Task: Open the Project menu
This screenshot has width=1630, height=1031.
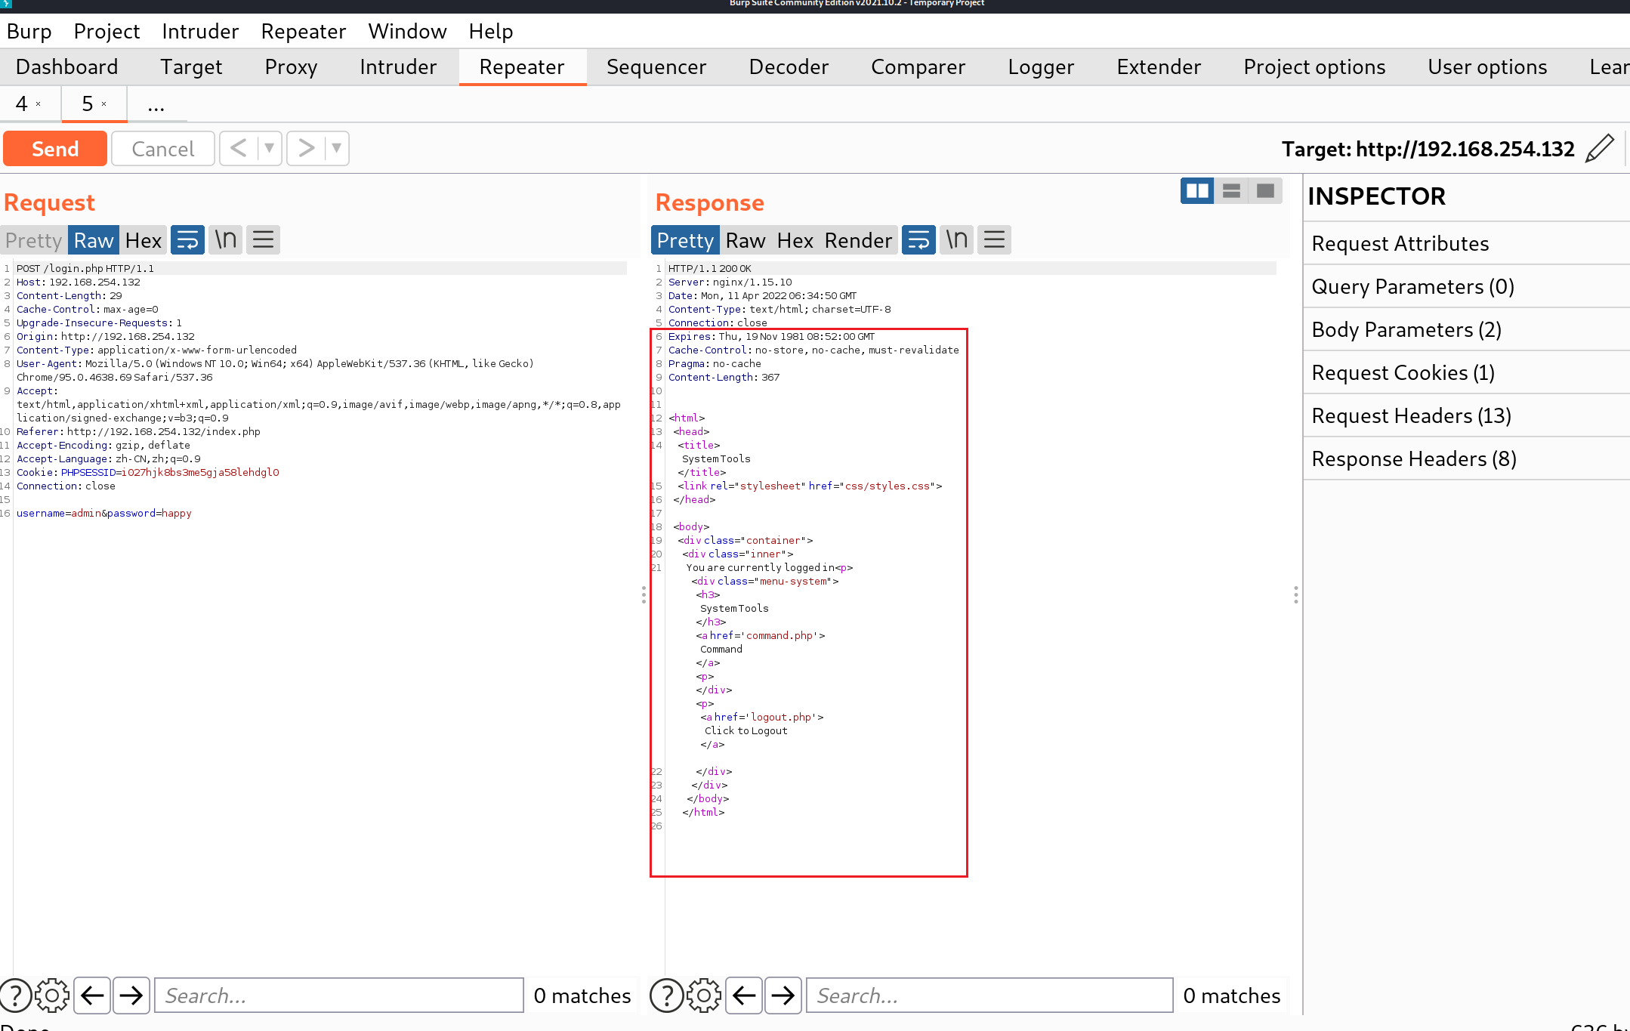Action: click(107, 32)
